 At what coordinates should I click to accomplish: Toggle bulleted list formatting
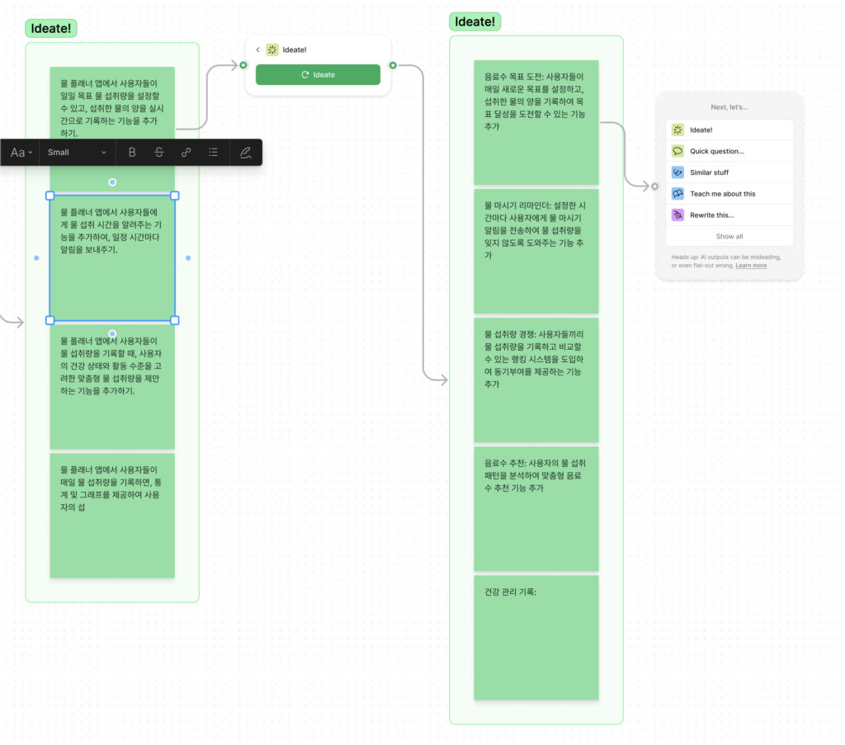[214, 153]
